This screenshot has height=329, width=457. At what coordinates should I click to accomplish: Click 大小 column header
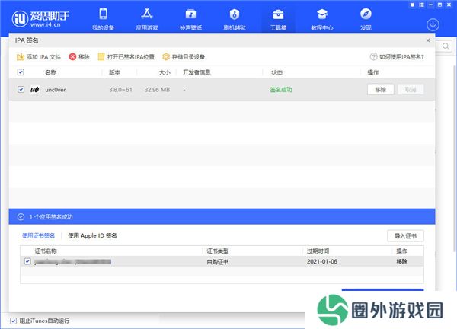coord(165,72)
